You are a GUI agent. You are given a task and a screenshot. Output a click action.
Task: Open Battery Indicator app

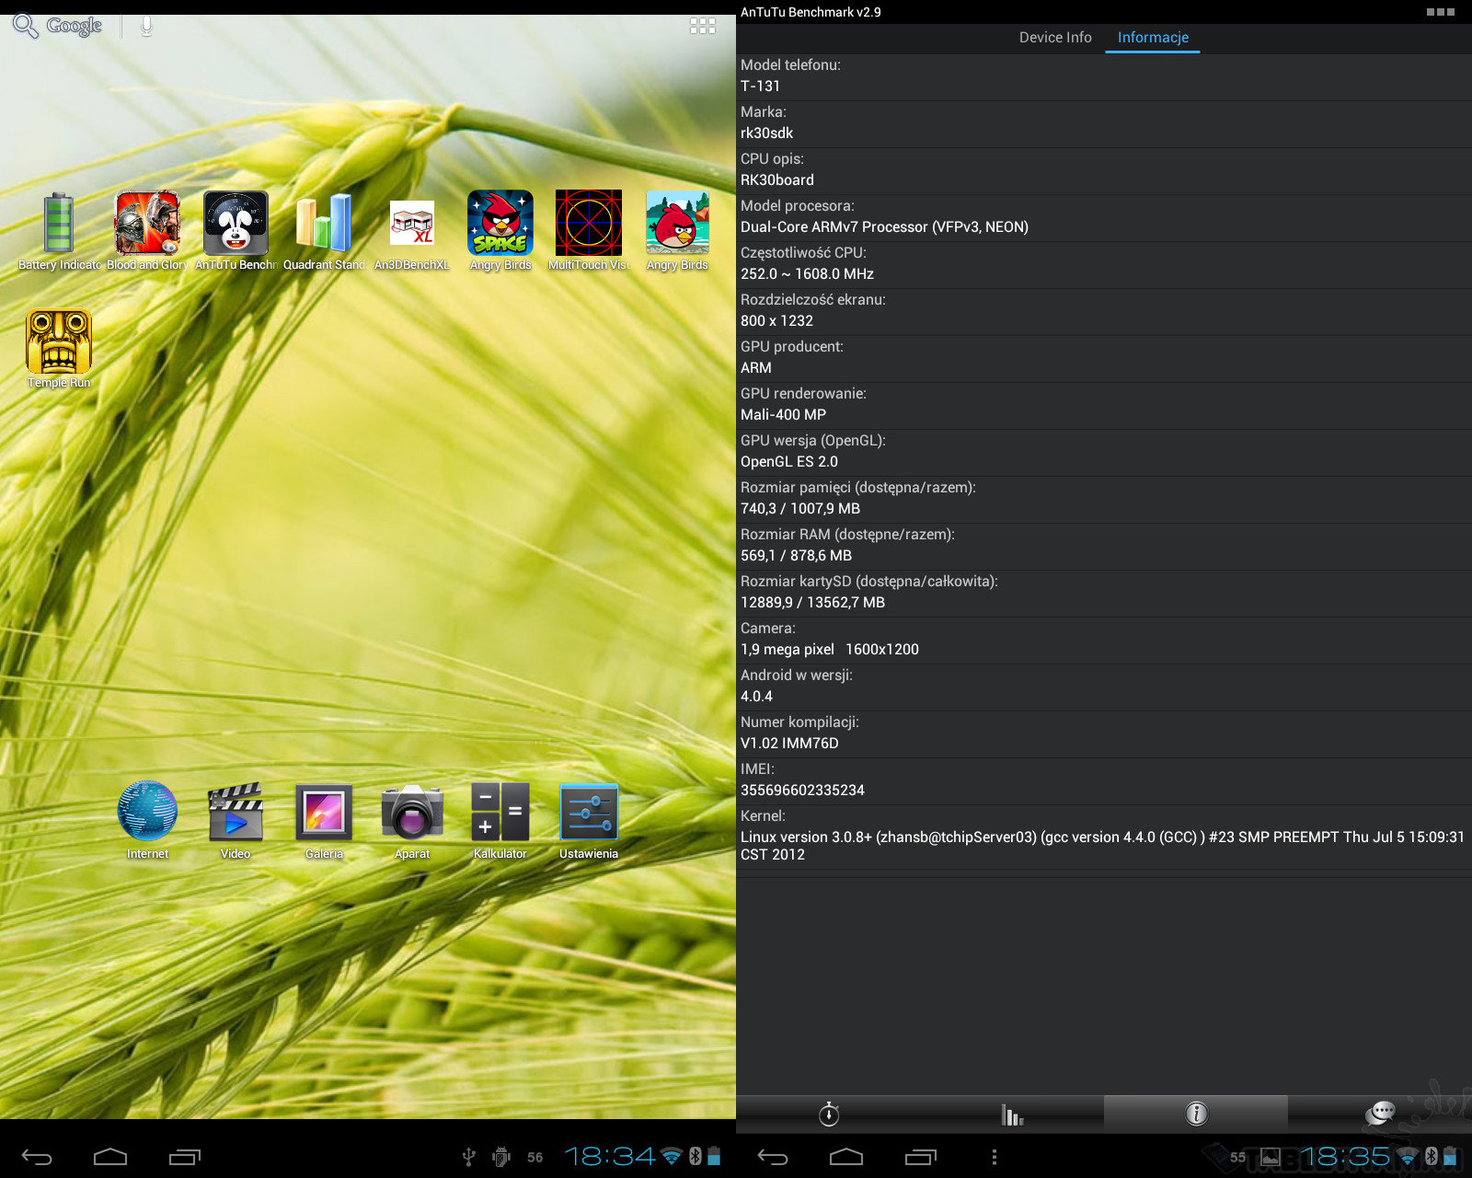pos(59,224)
